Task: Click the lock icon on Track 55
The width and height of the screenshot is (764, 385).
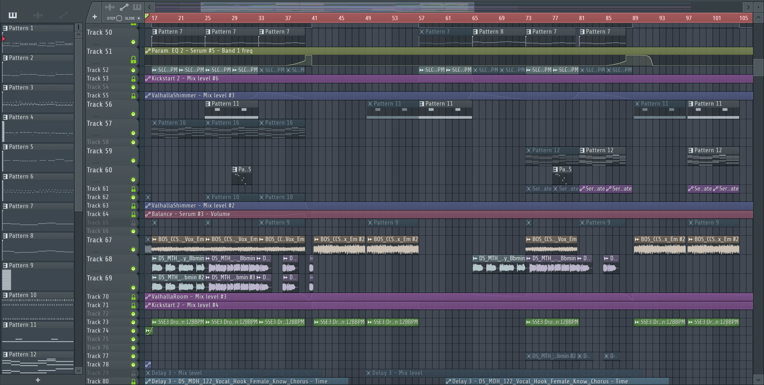Action: (133, 96)
